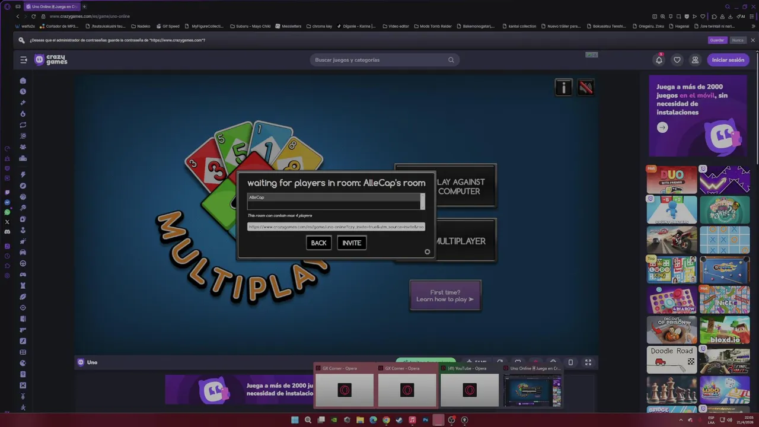759x427 pixels.
Task: Select the Uno Online taskbar window preview
Action: [532, 385]
